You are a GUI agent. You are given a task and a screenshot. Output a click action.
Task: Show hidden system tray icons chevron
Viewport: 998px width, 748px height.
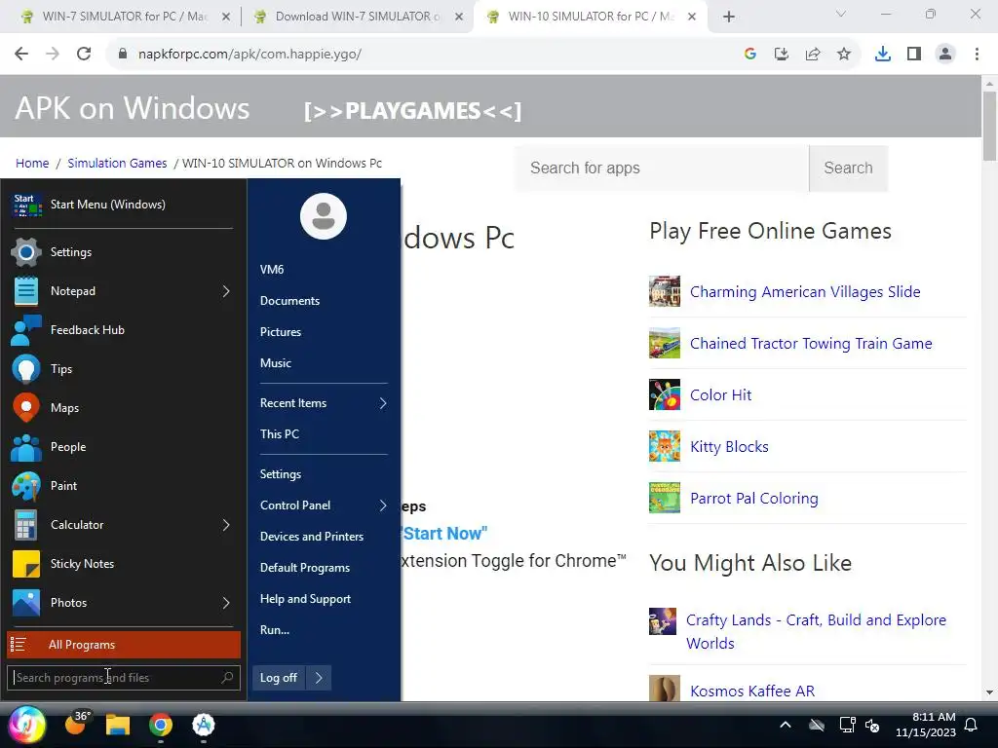tap(786, 725)
